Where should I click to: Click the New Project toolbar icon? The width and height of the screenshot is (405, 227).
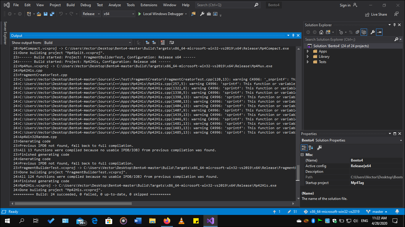tap(29, 14)
